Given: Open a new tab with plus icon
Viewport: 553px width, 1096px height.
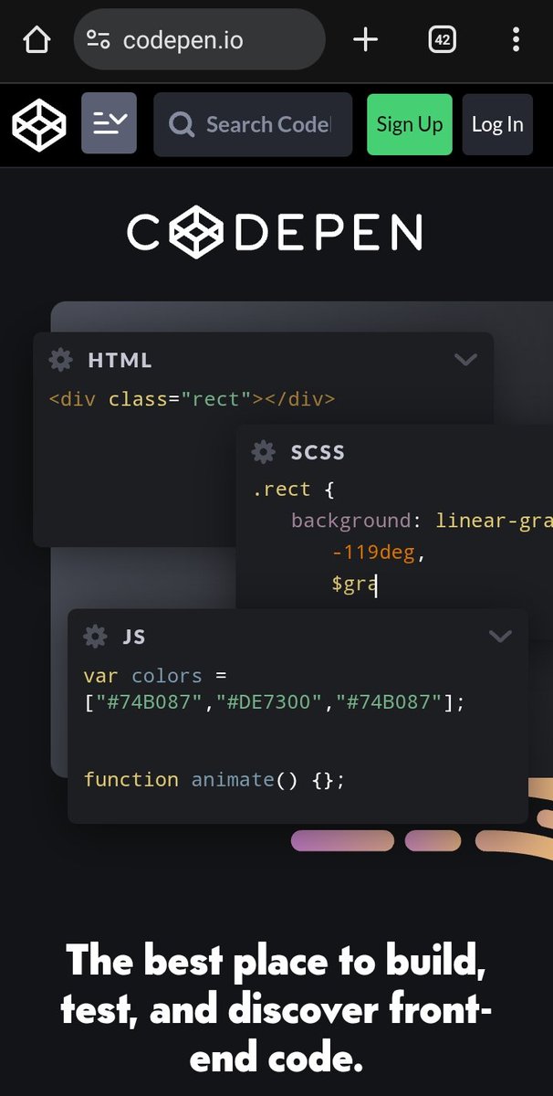Looking at the screenshot, I should click(365, 39).
